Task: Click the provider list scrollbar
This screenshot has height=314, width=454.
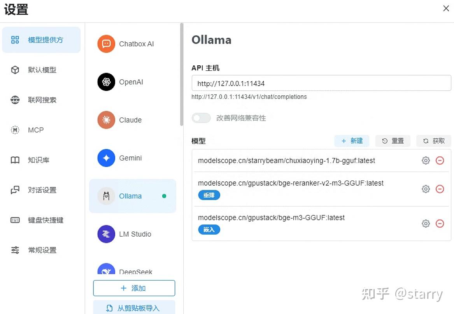Action: (182, 74)
